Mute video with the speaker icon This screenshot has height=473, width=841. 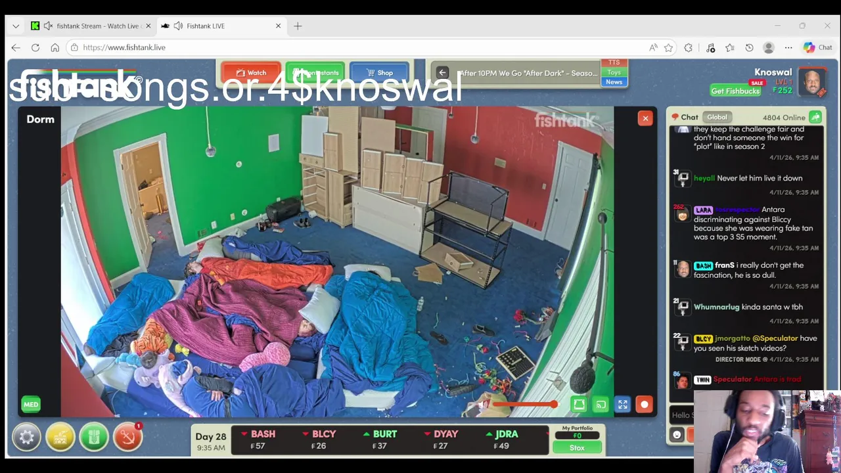pyautogui.click(x=483, y=405)
